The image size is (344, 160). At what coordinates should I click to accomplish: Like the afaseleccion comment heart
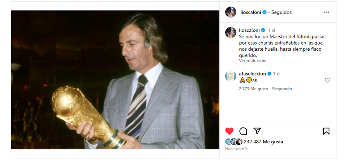coord(327,80)
